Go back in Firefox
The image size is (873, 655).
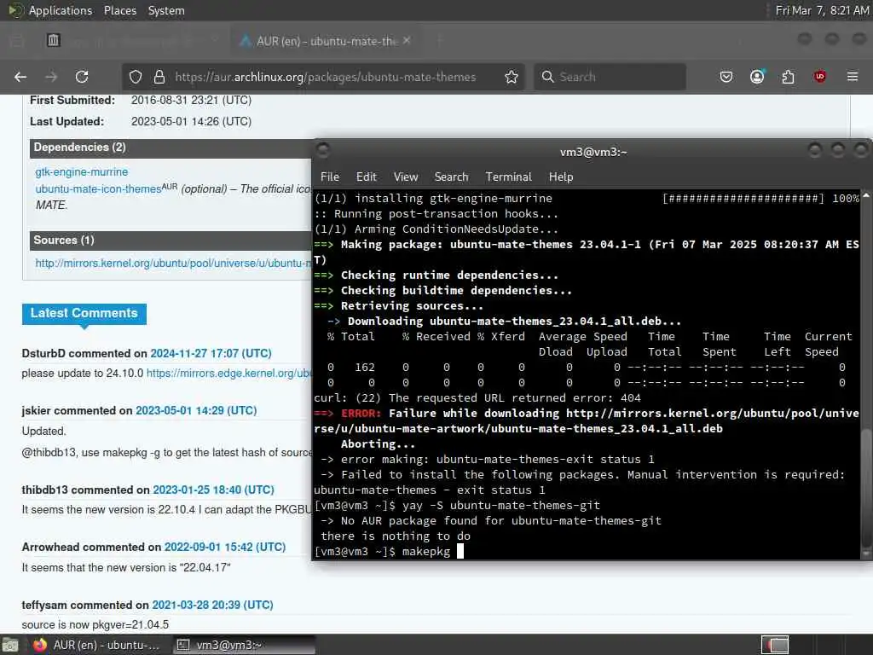click(20, 77)
